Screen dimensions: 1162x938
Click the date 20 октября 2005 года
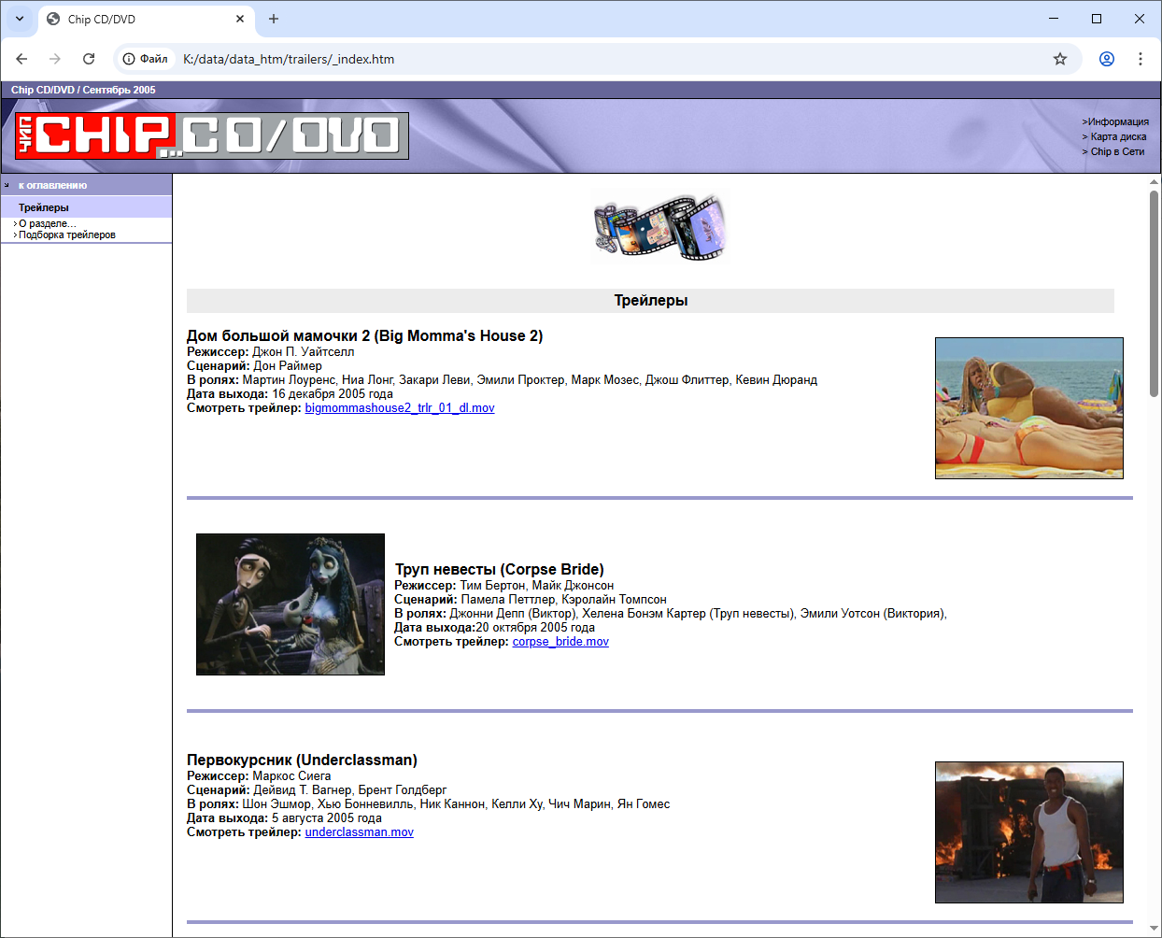click(535, 628)
